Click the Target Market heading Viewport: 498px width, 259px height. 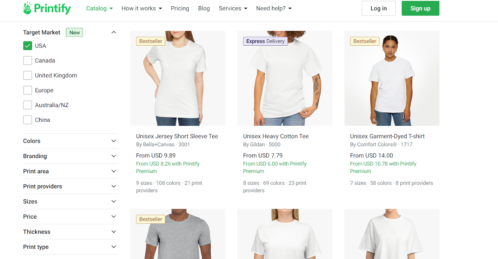pos(42,32)
